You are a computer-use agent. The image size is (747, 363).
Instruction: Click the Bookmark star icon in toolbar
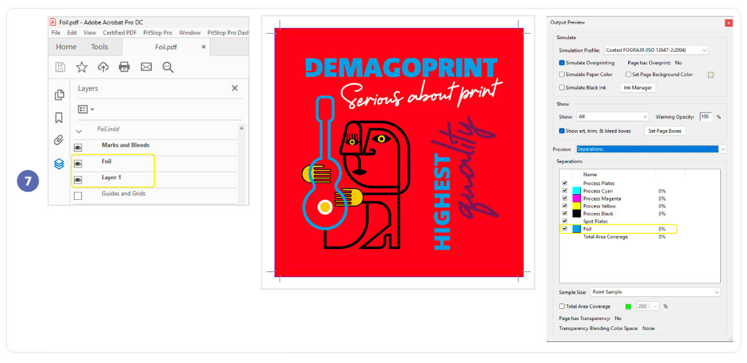point(82,67)
